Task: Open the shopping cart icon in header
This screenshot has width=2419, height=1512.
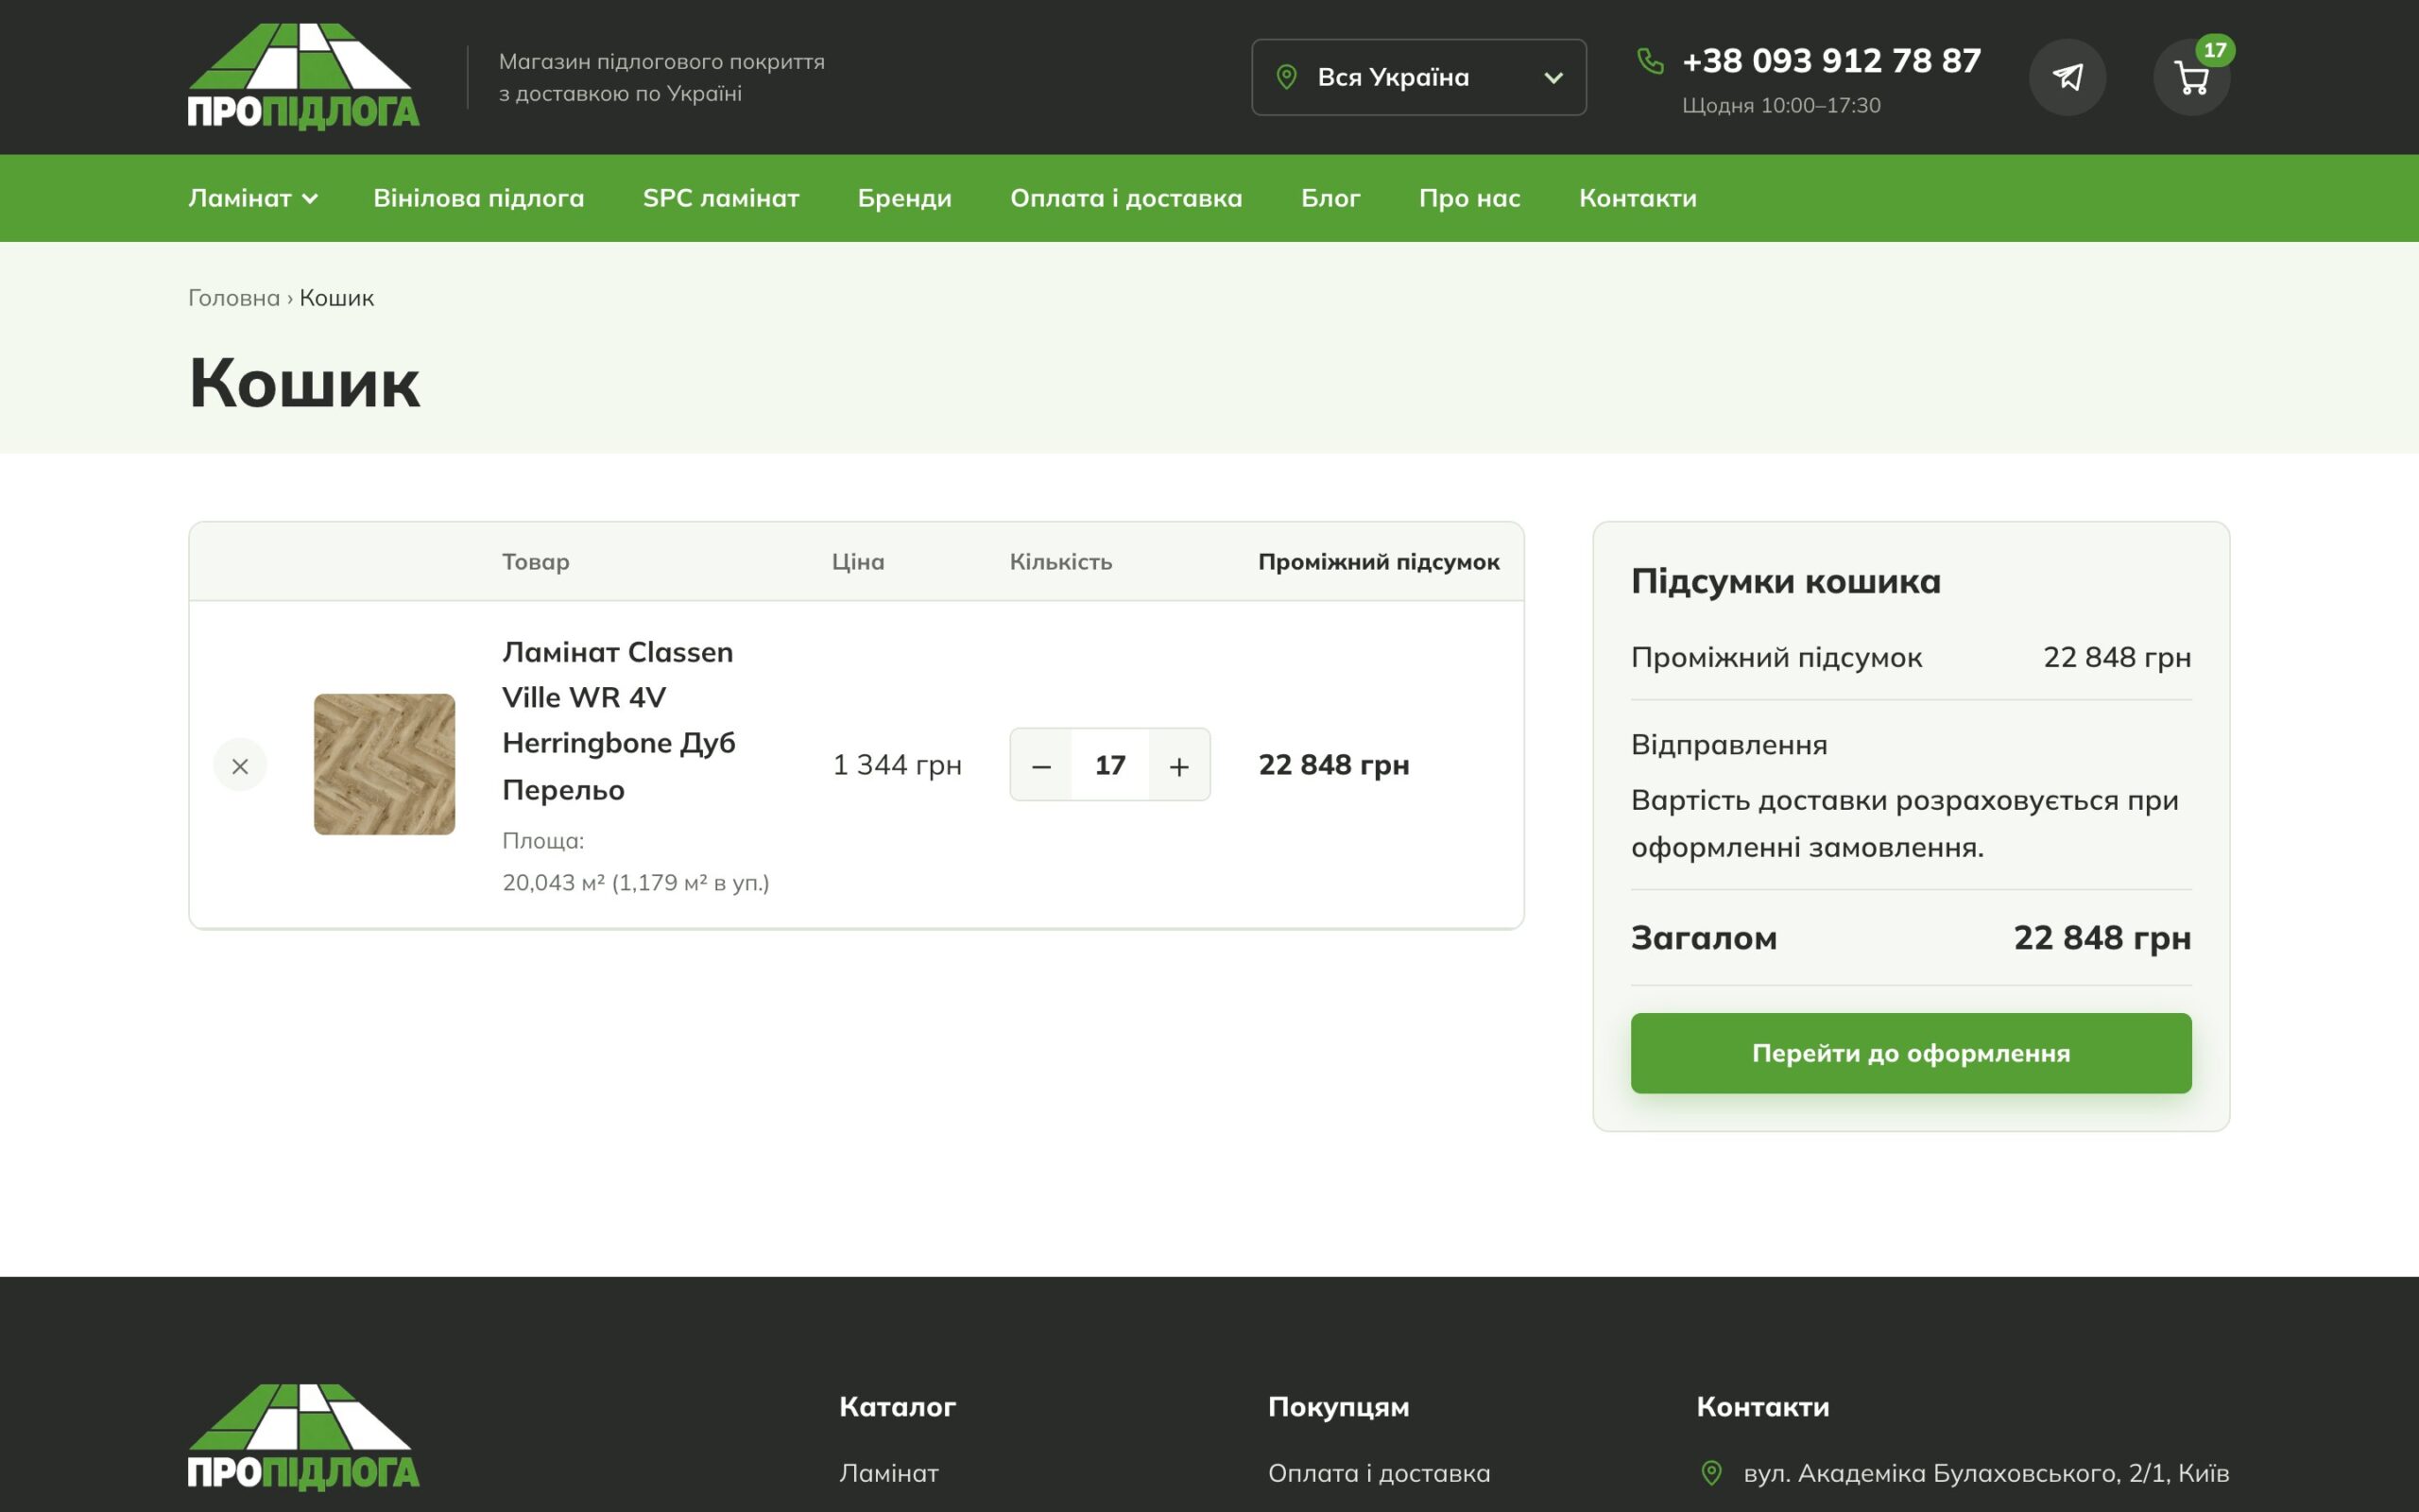Action: (2191, 77)
